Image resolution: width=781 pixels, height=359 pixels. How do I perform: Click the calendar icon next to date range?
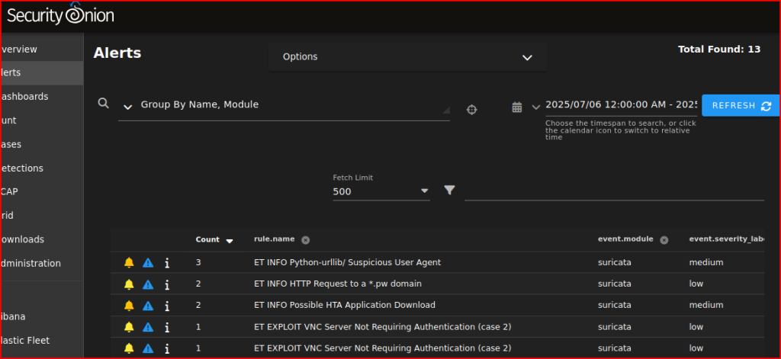tap(517, 107)
